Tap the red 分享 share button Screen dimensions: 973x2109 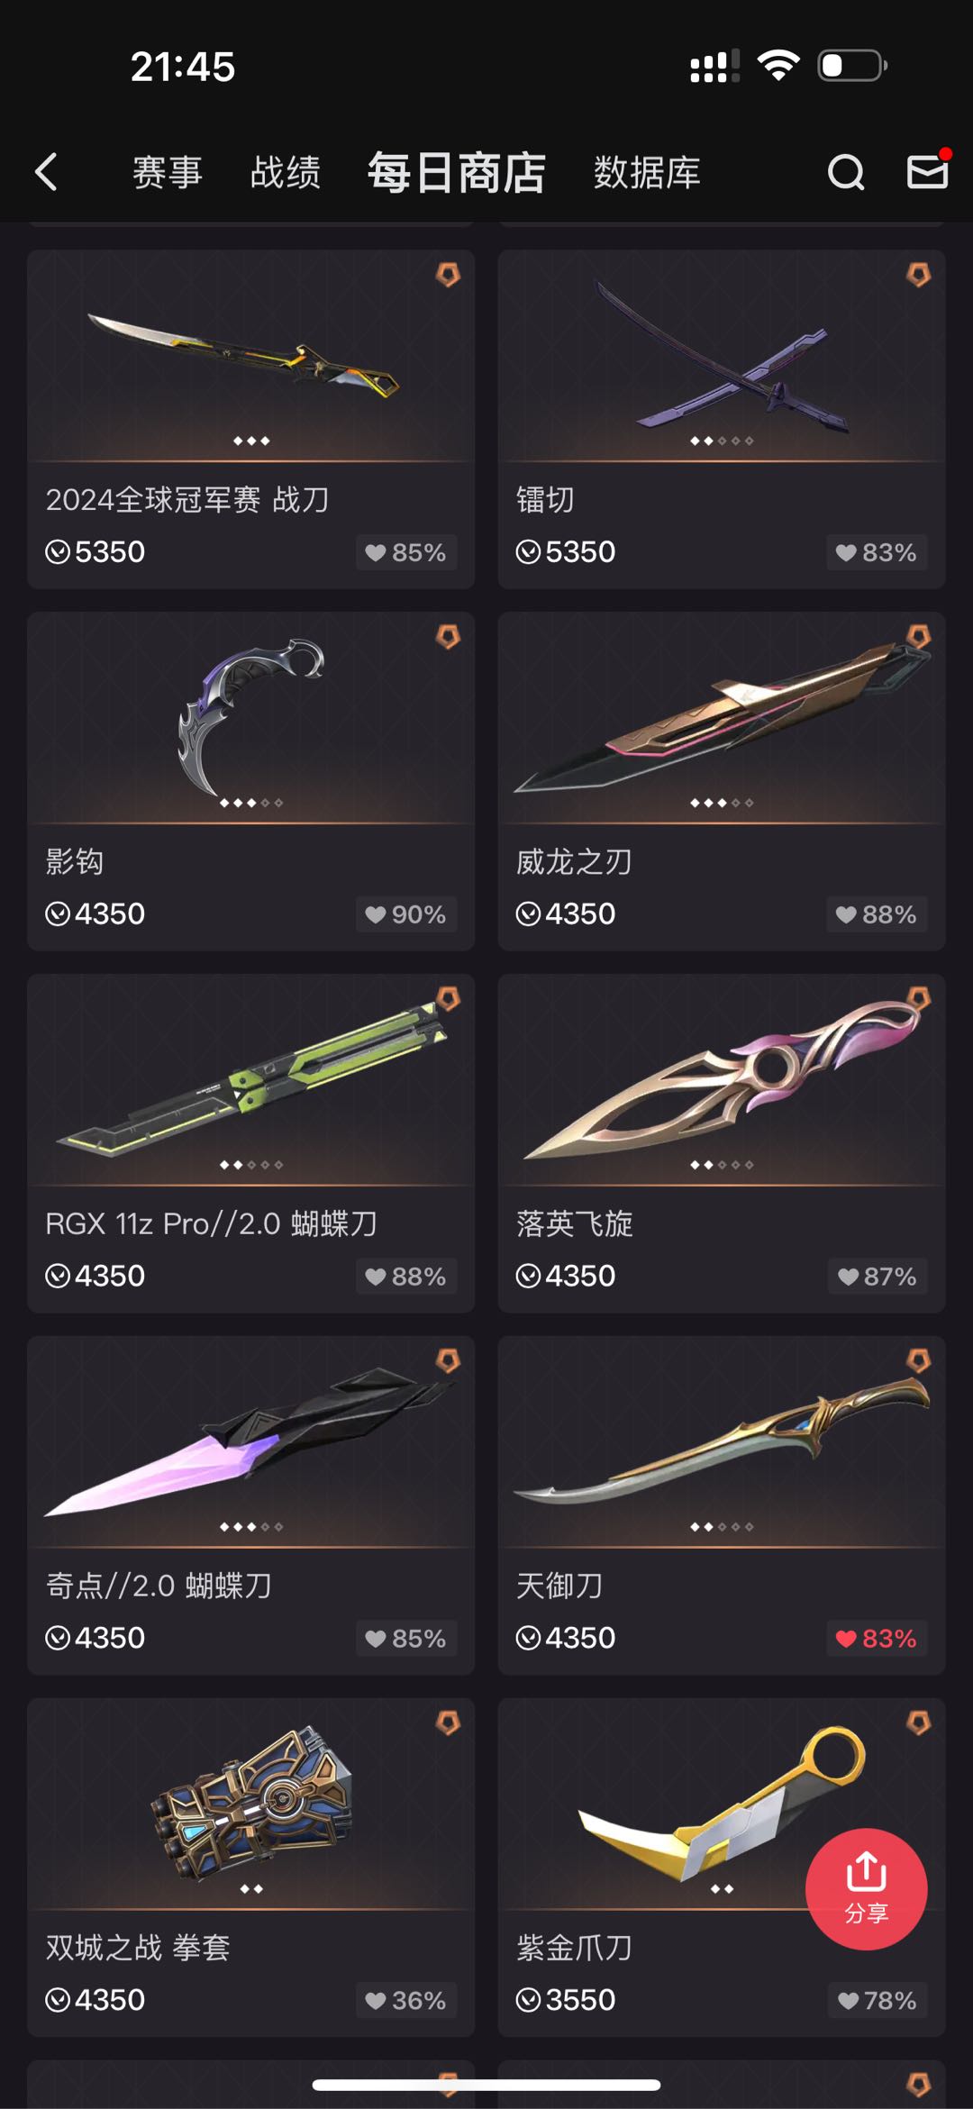pyautogui.click(x=866, y=1888)
